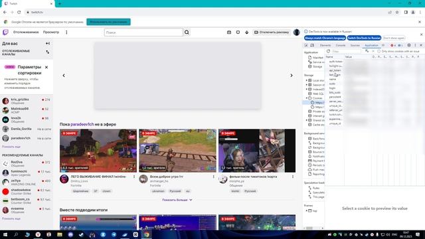This screenshot has height=239, width=425.
Task: Expand the Session storage tree node
Action: [x=307, y=85]
